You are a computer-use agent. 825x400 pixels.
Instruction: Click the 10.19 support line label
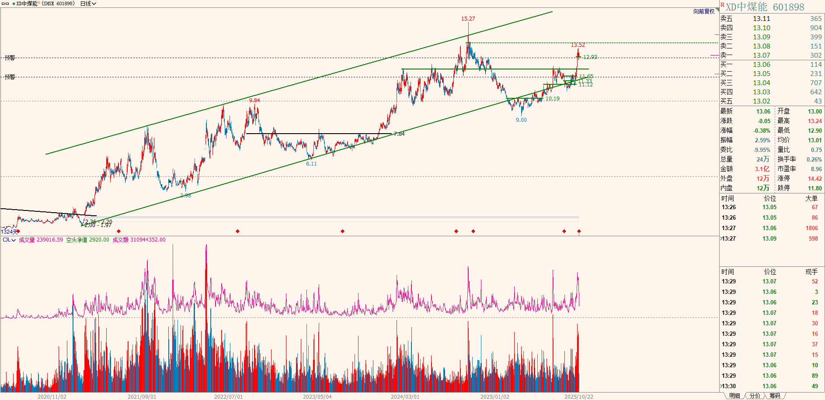(x=553, y=99)
